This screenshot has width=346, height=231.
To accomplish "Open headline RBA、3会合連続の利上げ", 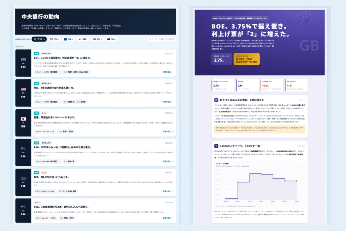I will point(62,207).
